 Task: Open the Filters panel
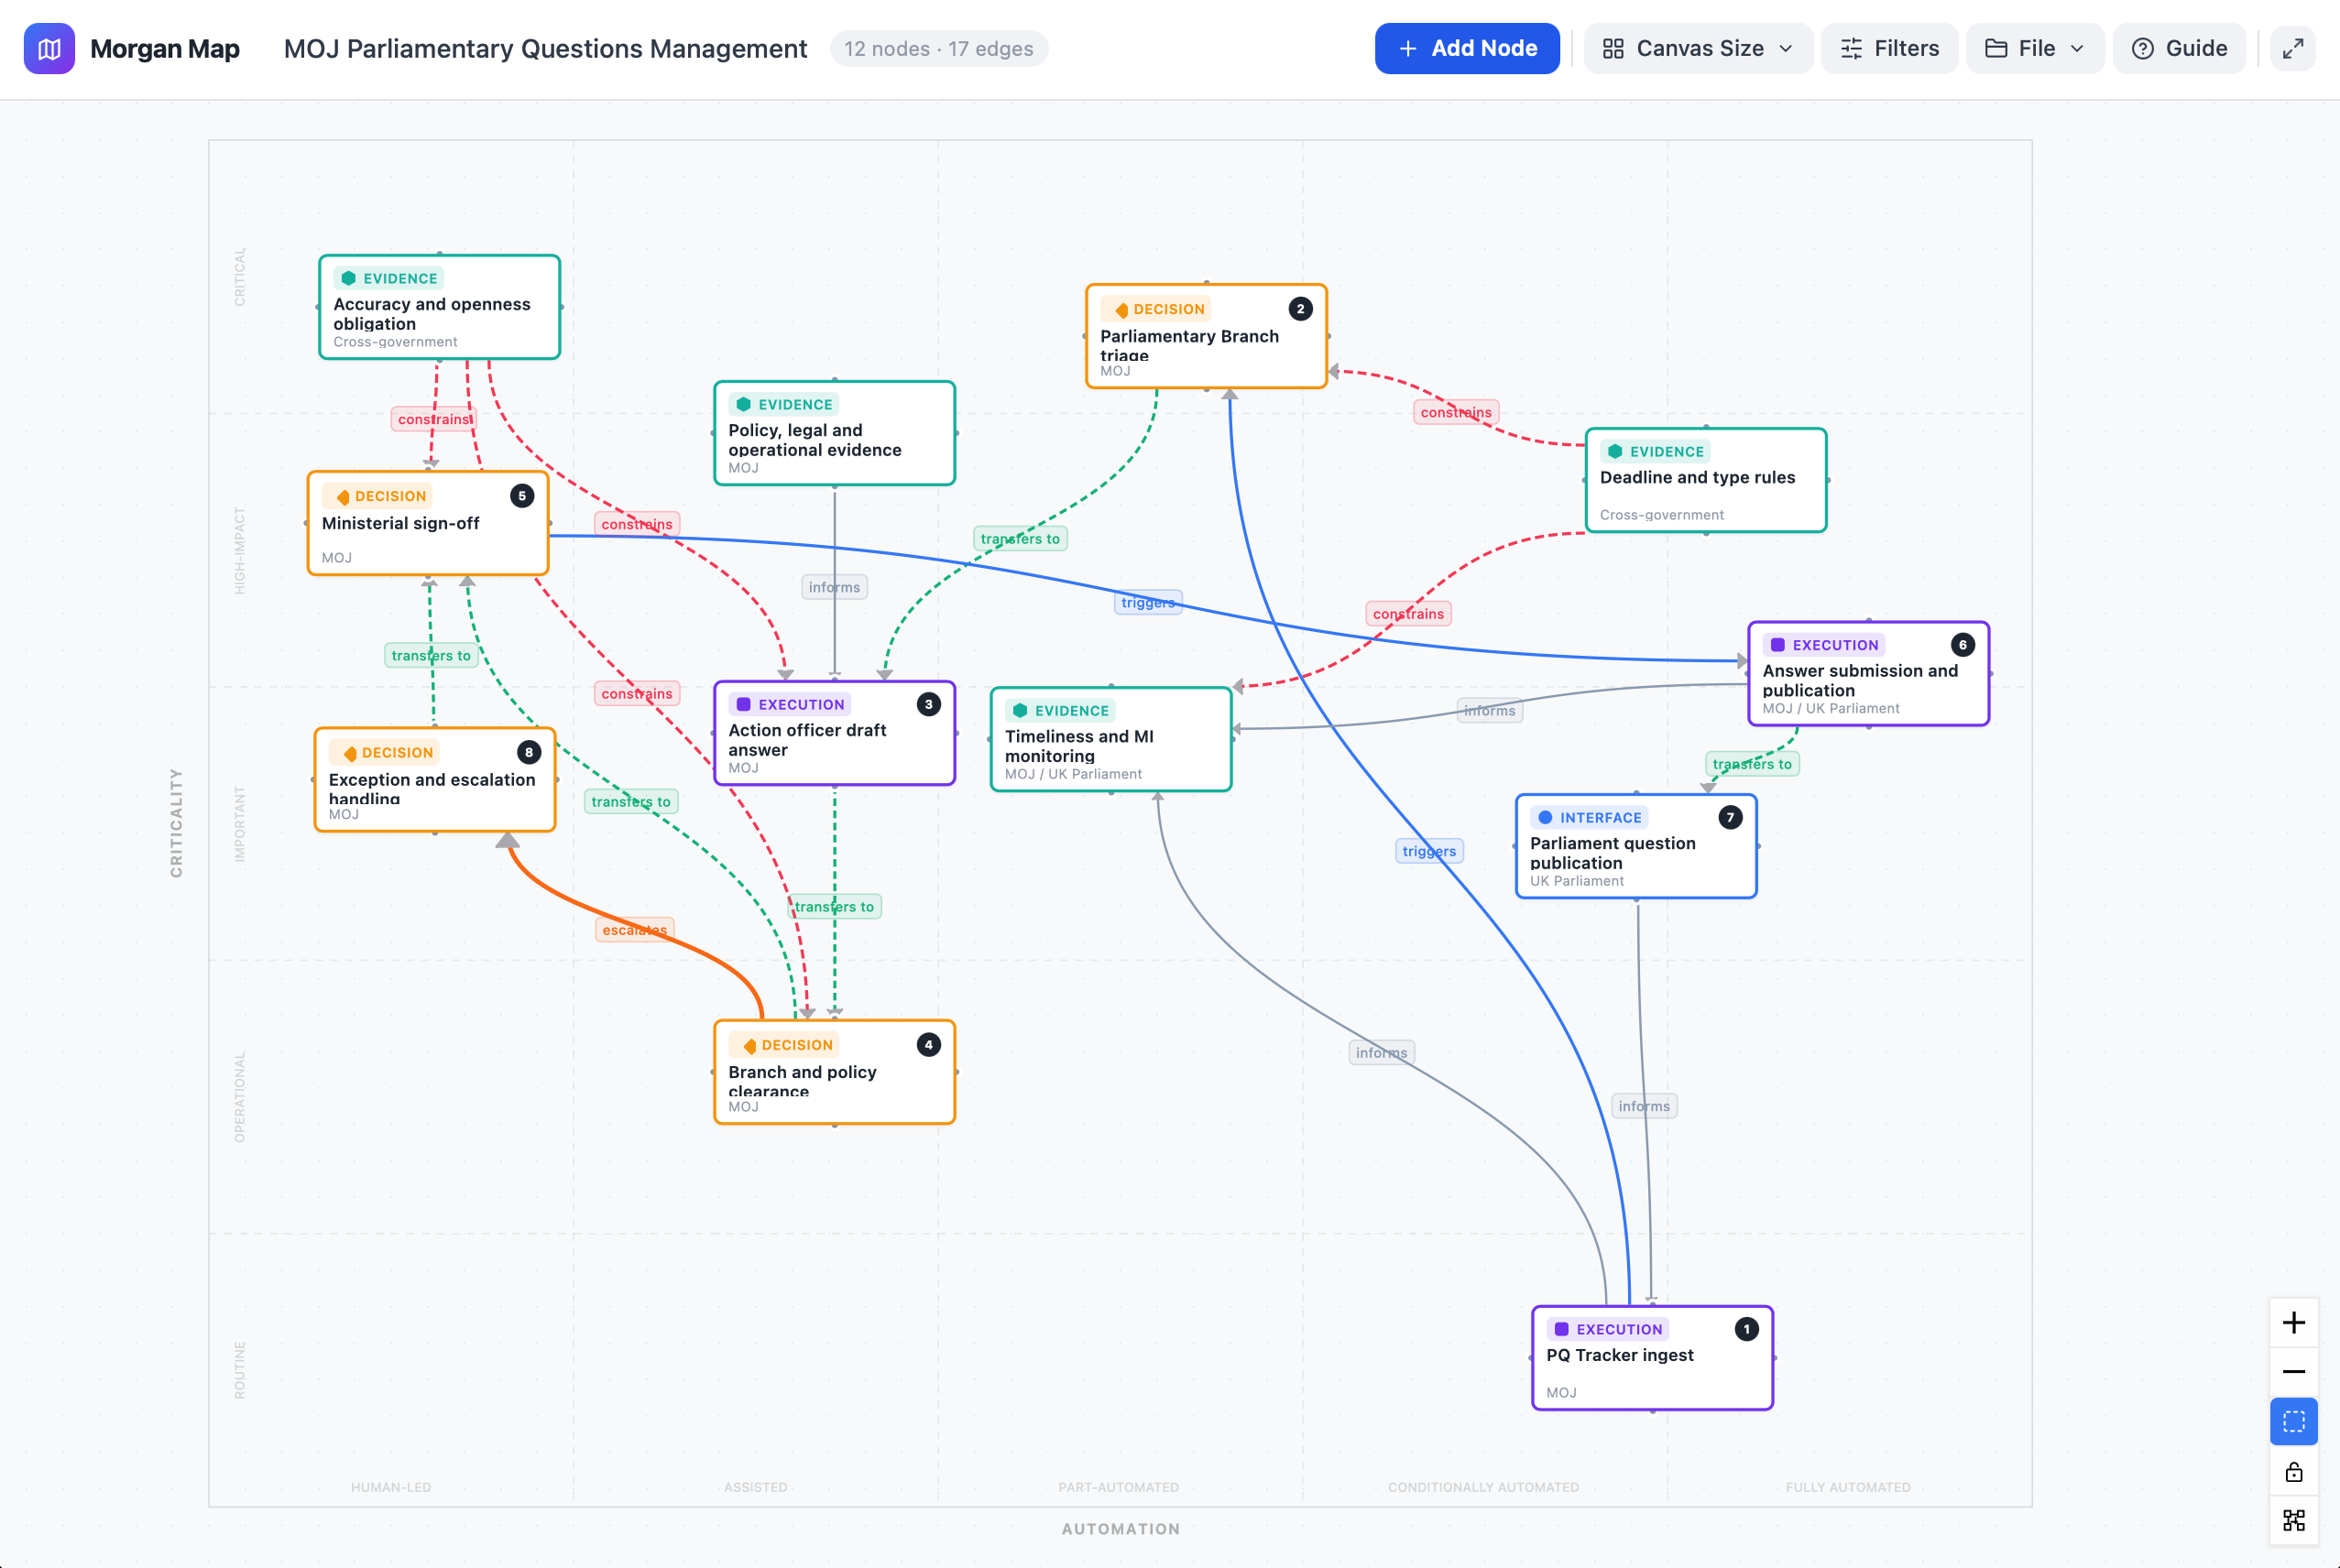[x=1890, y=48]
